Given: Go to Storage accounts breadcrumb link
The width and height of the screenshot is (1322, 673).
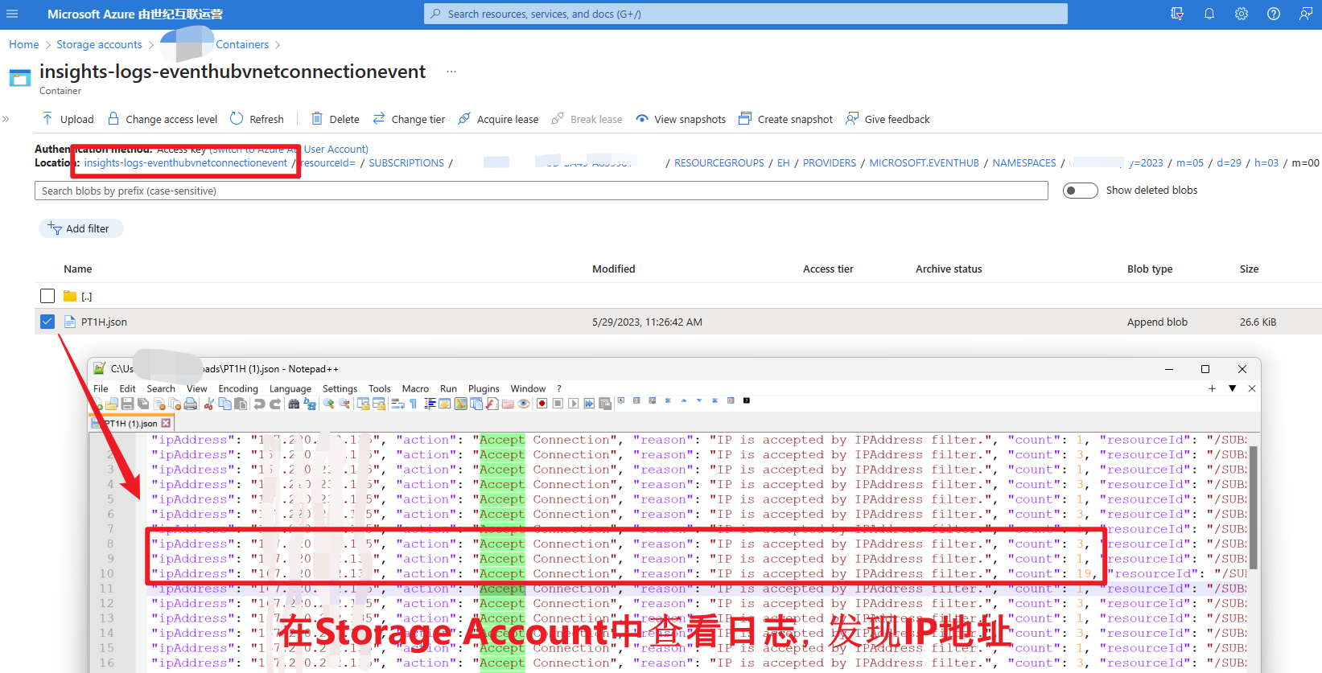Looking at the screenshot, I should (99, 44).
